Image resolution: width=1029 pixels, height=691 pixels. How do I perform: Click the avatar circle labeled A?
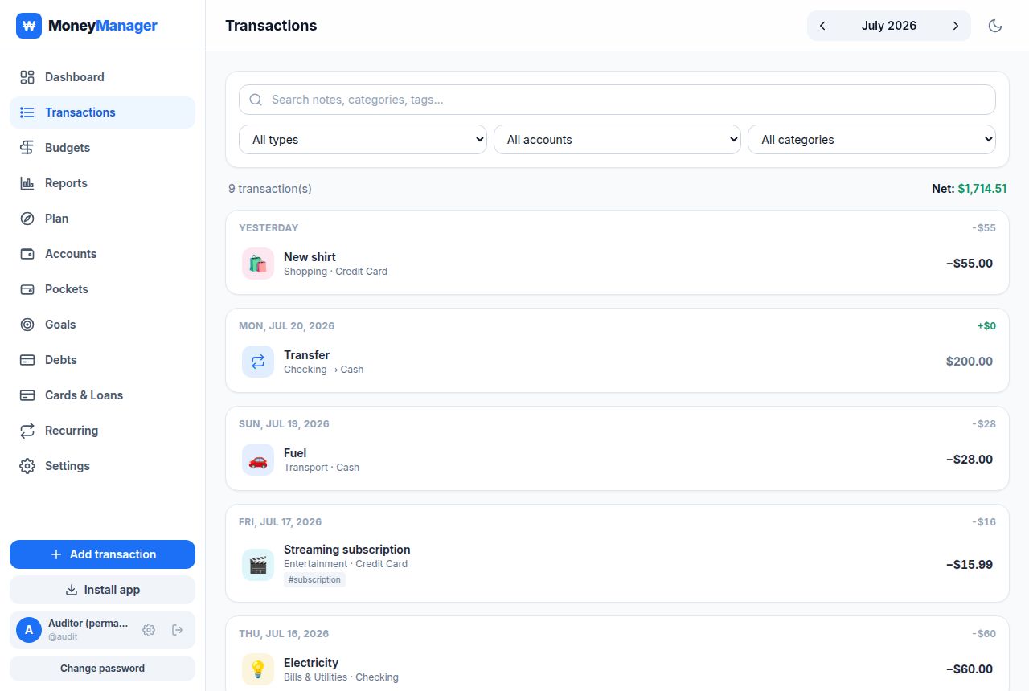click(29, 630)
